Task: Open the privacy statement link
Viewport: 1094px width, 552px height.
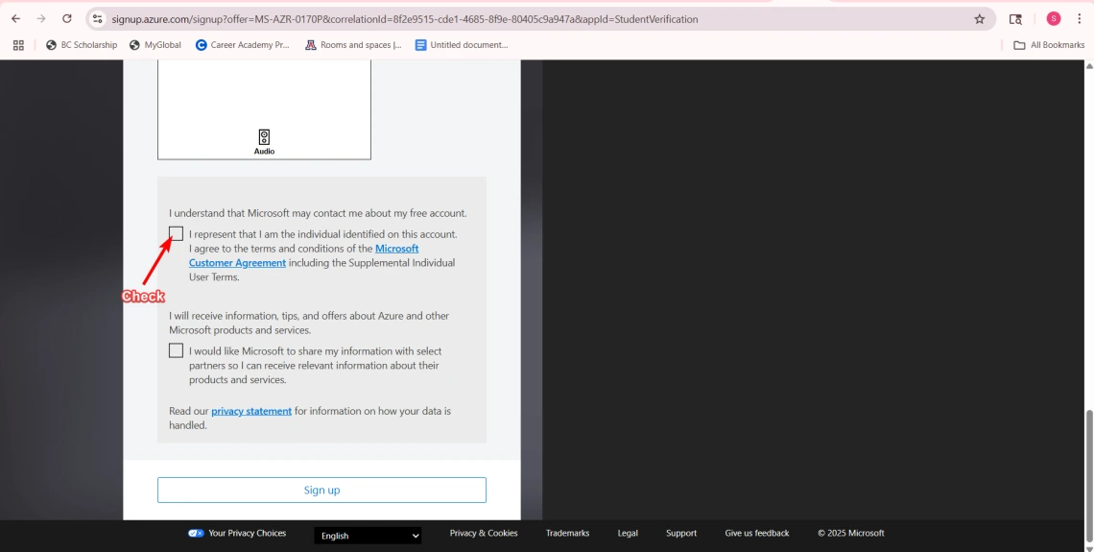Action: pos(251,411)
